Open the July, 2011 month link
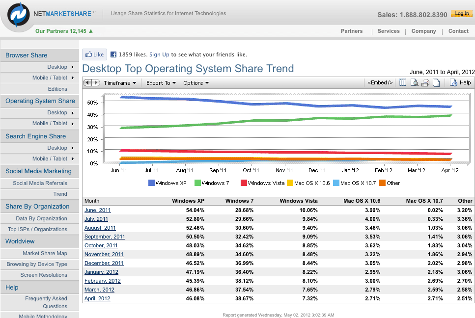Image resolution: width=475 pixels, height=318 pixels. click(x=96, y=219)
